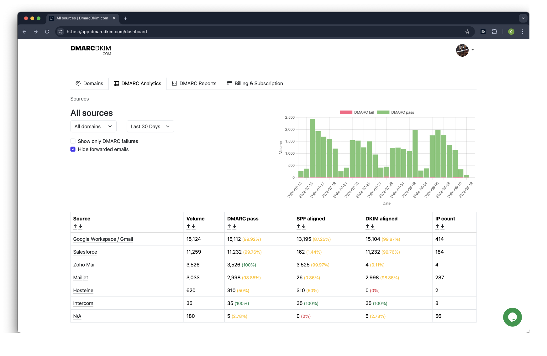The height and width of the screenshot is (356, 547).
Task: Open Google Workspace / Gmail source
Action: pos(103,239)
